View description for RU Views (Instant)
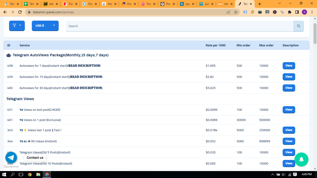The width and height of the screenshot is (317, 178). [x=289, y=141]
